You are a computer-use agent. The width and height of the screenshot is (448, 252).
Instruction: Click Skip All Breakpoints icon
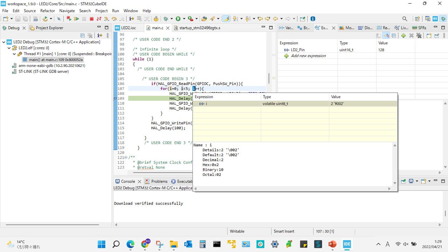tap(59, 19)
